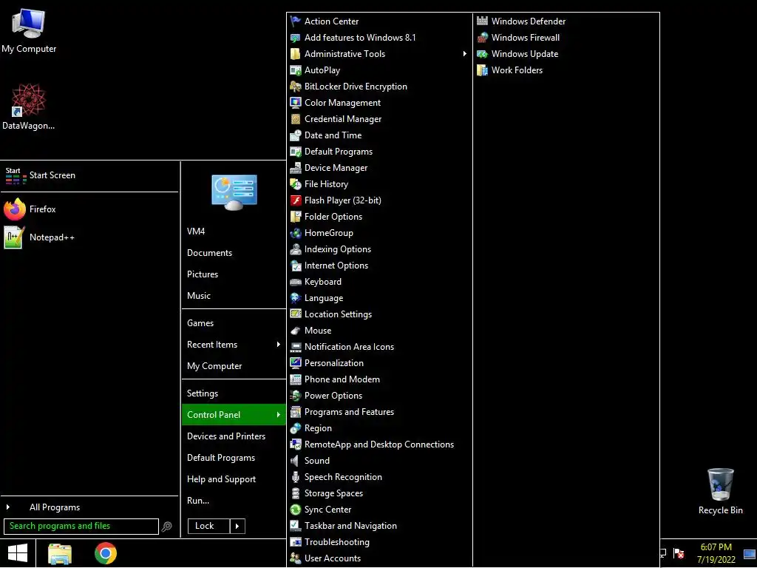Screen dimensions: 757x568
Task: Open the arrow next to the Lock button
Action: click(237, 526)
